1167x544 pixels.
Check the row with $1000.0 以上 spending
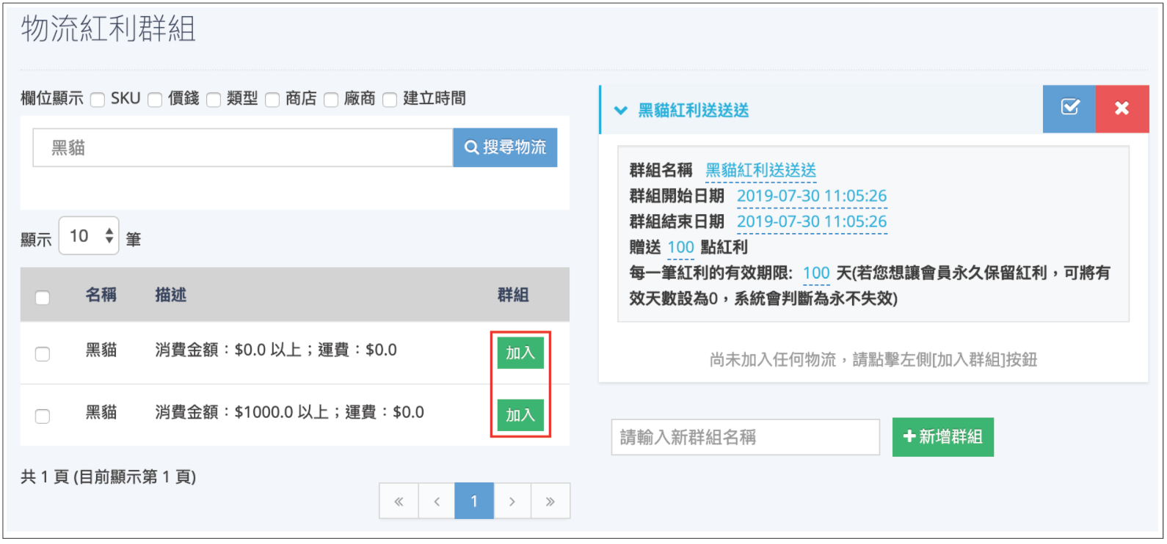(x=43, y=416)
